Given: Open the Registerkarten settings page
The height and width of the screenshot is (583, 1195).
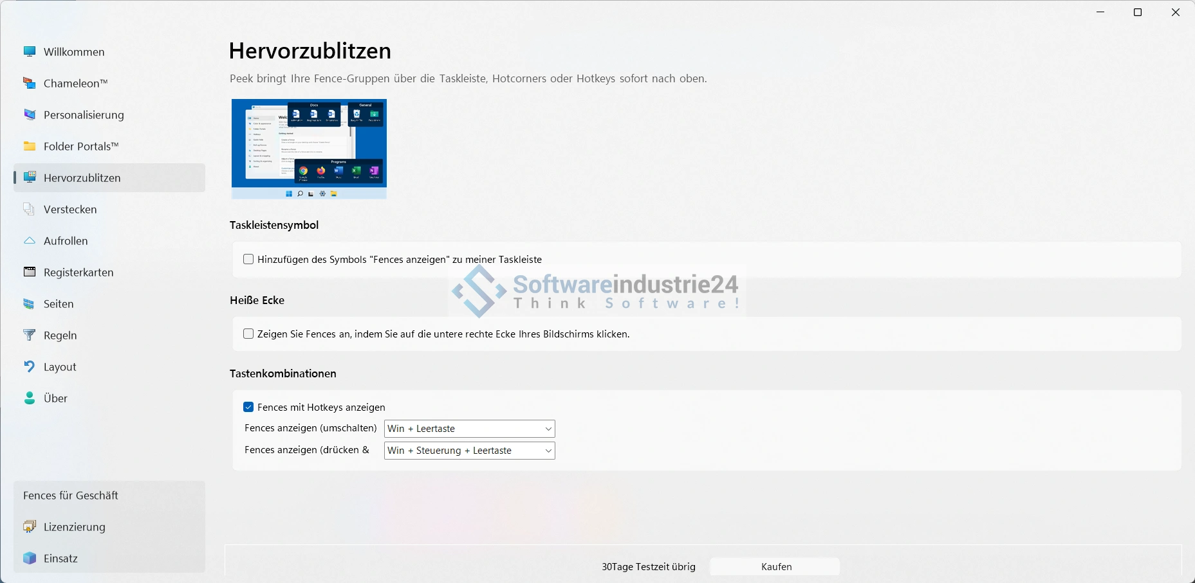Looking at the screenshot, I should click(x=79, y=273).
